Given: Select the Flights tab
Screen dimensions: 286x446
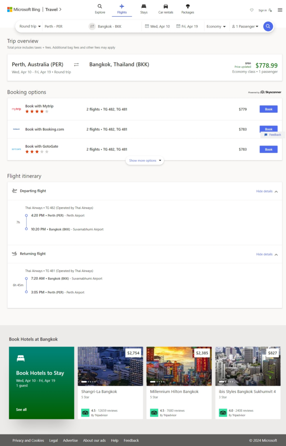Looking at the screenshot, I should (x=122, y=9).
